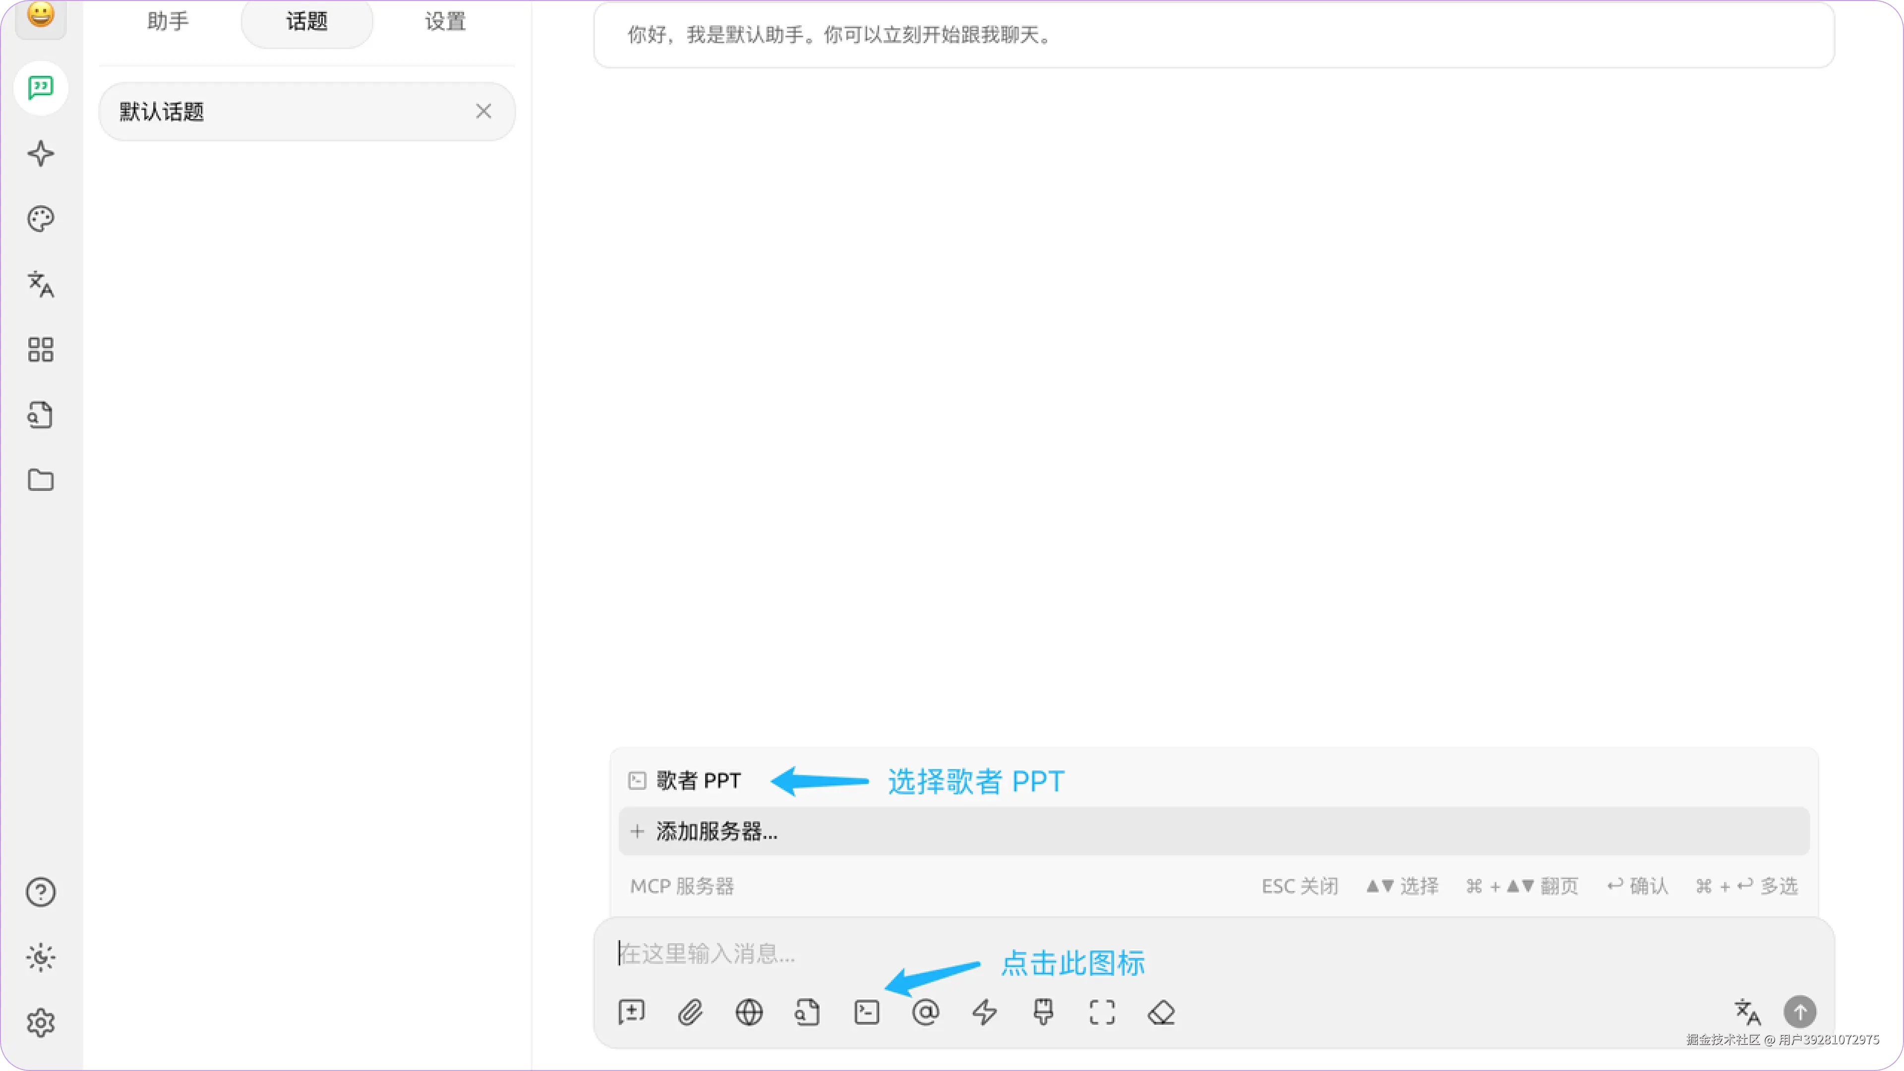Open settings gear in left sidebar

(41, 1023)
